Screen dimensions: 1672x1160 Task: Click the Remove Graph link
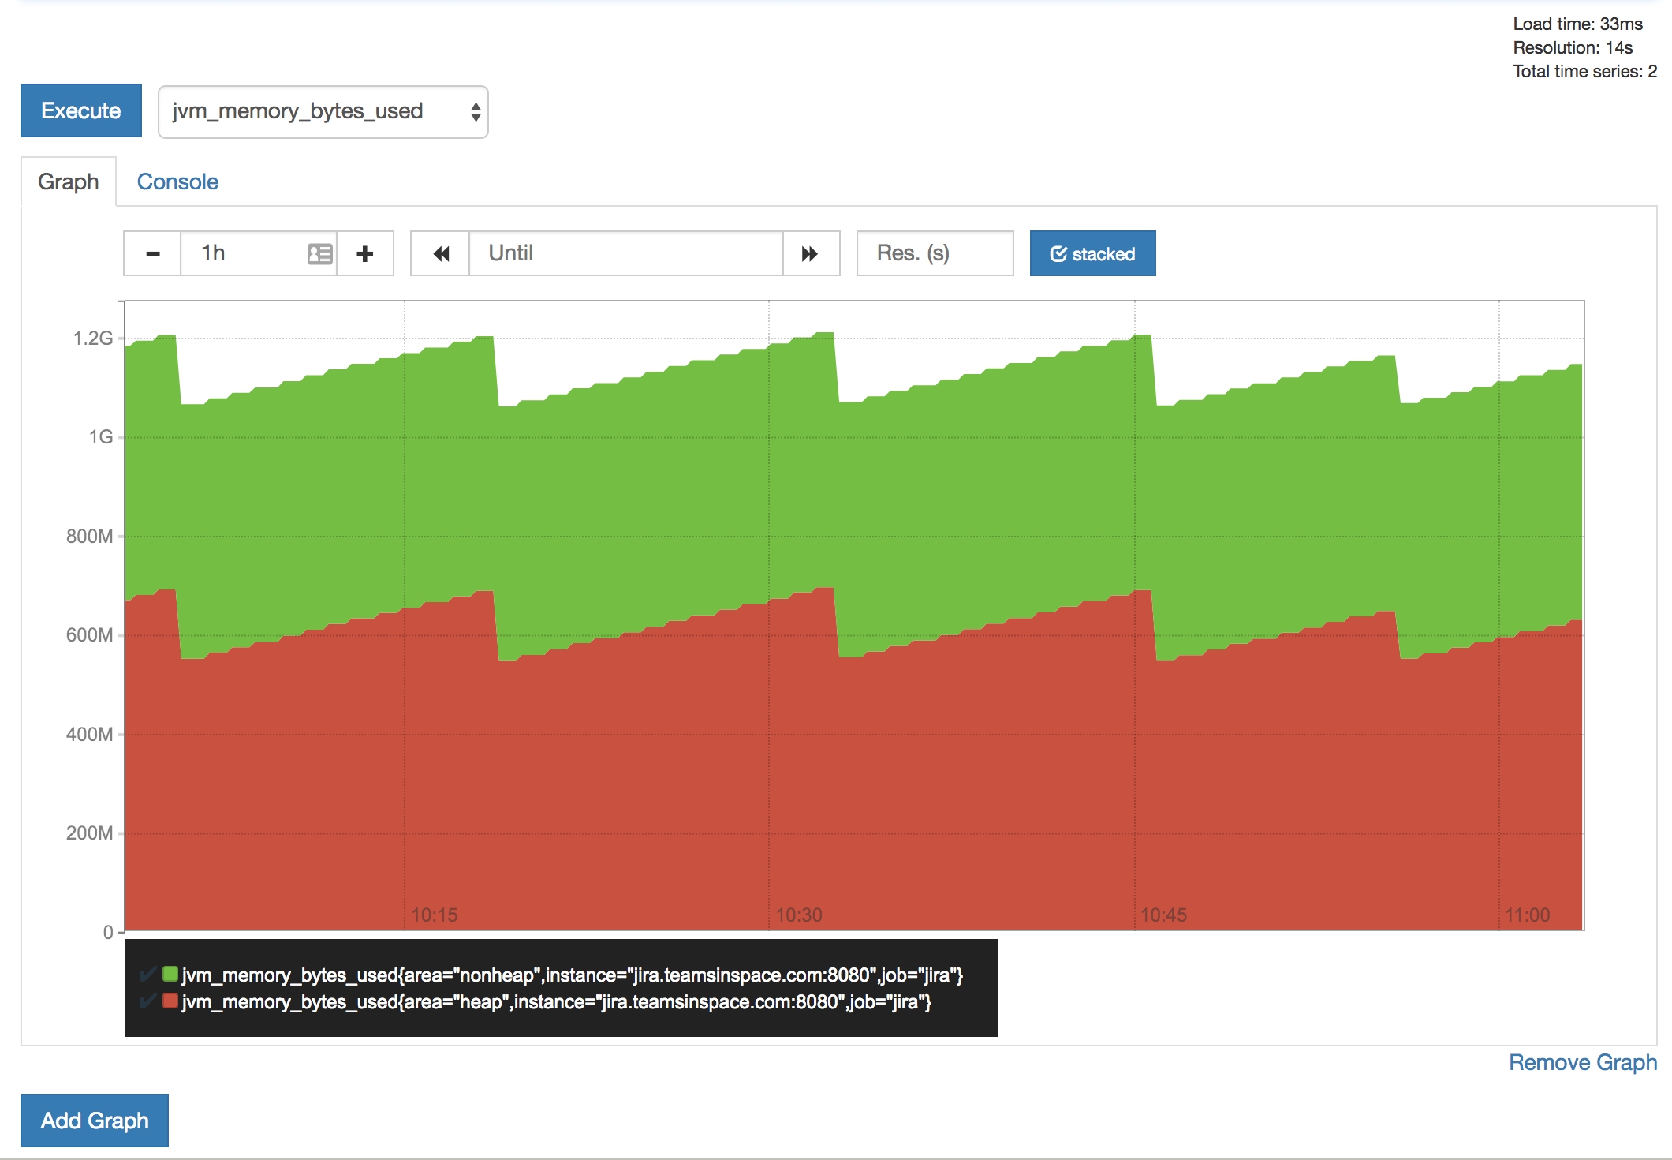(x=1582, y=1062)
